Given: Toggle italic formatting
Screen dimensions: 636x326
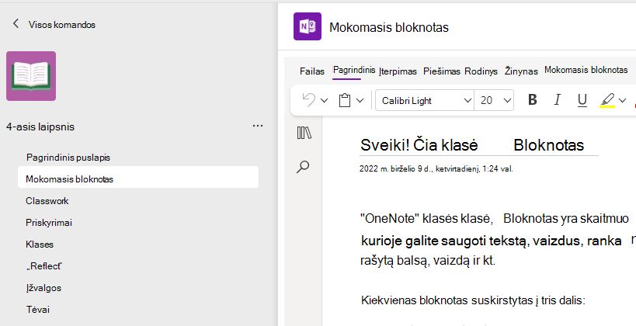Looking at the screenshot, I should [x=558, y=100].
